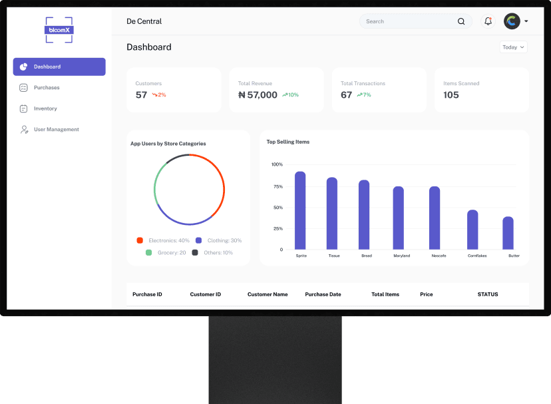
Task: Expand the profile dropdown arrow
Action: pos(526,21)
